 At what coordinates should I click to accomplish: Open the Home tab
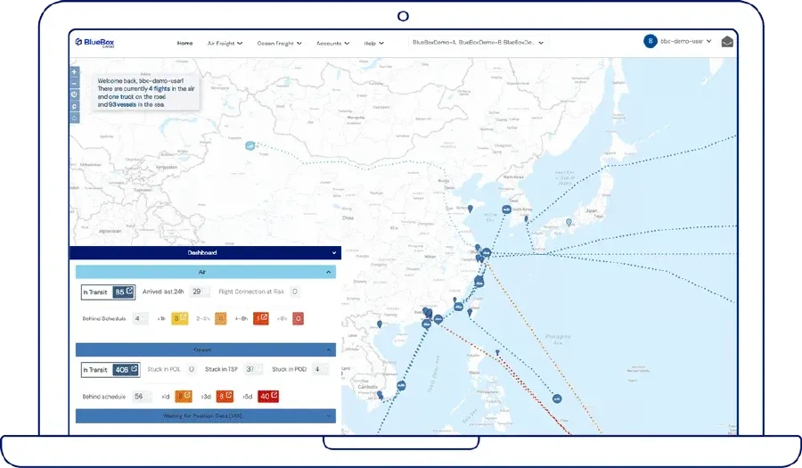point(184,43)
